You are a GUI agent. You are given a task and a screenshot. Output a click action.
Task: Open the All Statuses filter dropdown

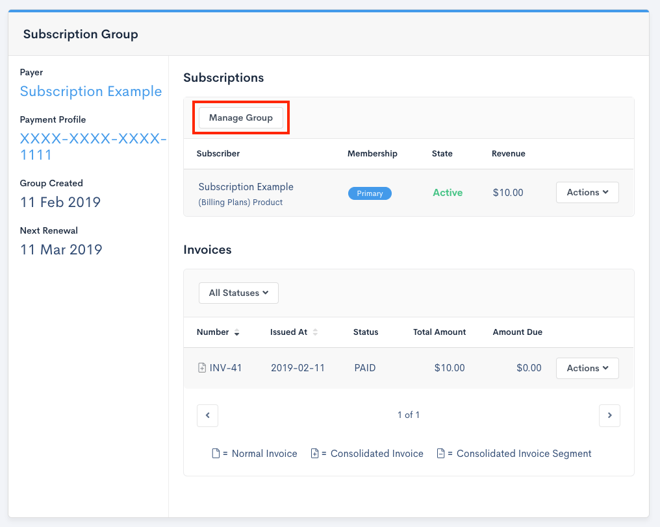238,293
